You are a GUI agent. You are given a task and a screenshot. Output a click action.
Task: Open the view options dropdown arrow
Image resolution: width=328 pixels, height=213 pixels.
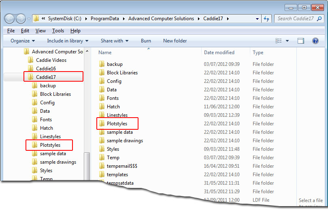(x=287, y=41)
